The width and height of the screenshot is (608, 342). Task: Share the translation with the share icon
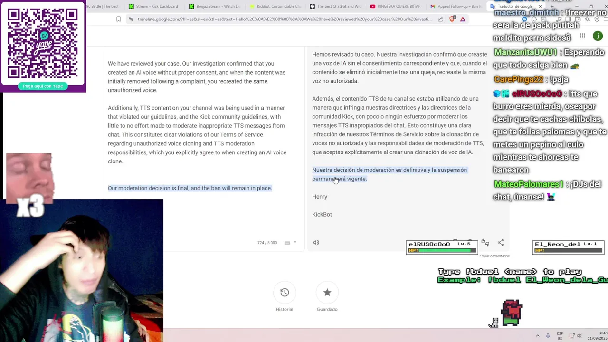click(x=501, y=243)
